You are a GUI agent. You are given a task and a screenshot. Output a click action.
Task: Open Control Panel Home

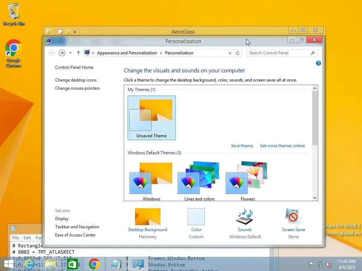[x=74, y=67]
